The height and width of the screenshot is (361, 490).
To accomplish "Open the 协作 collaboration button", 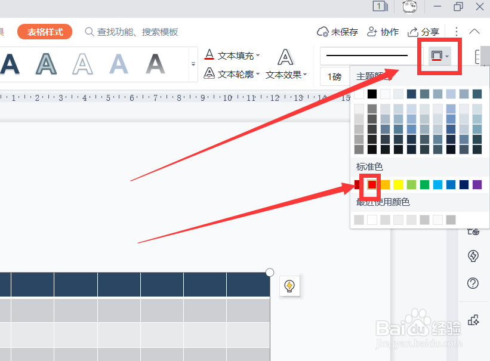I will [383, 32].
